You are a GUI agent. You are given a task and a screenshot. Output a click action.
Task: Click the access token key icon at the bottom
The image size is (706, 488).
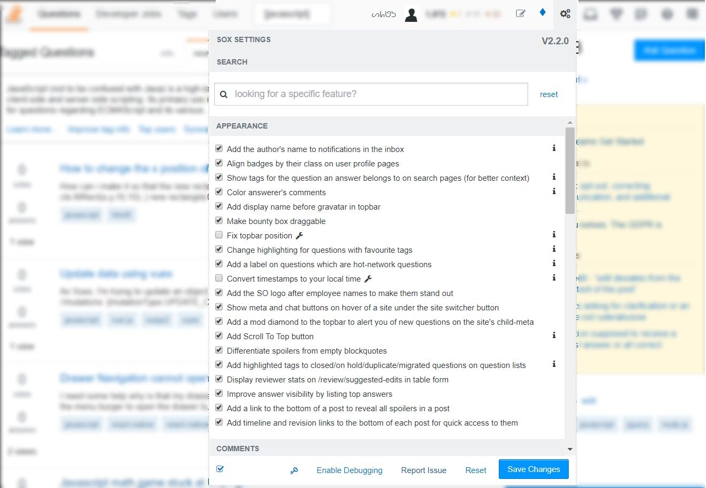point(294,470)
